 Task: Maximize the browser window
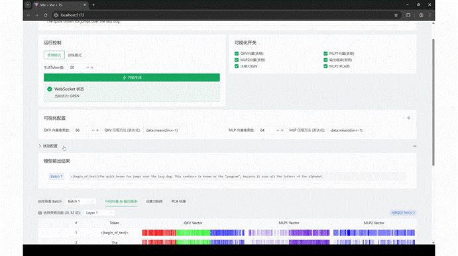[x=418, y=5]
